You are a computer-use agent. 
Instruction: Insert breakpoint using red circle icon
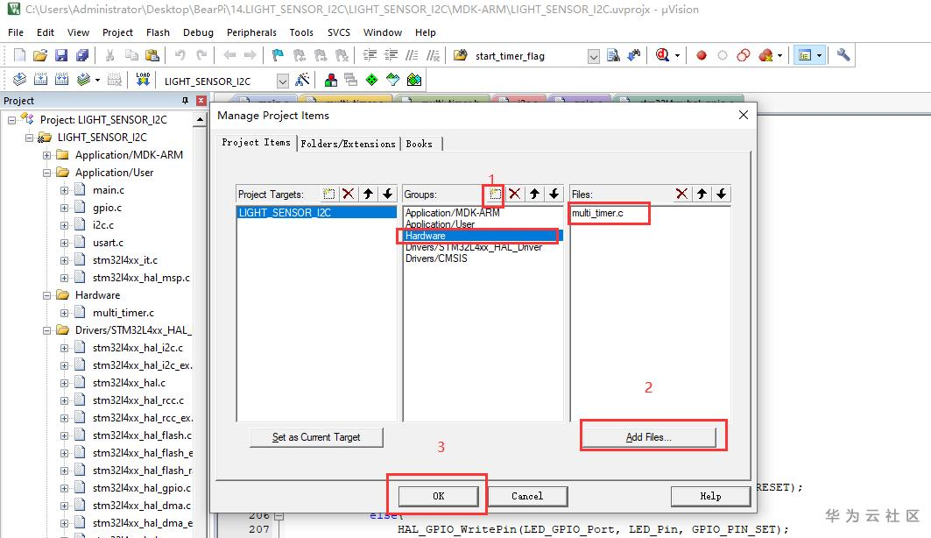point(702,55)
